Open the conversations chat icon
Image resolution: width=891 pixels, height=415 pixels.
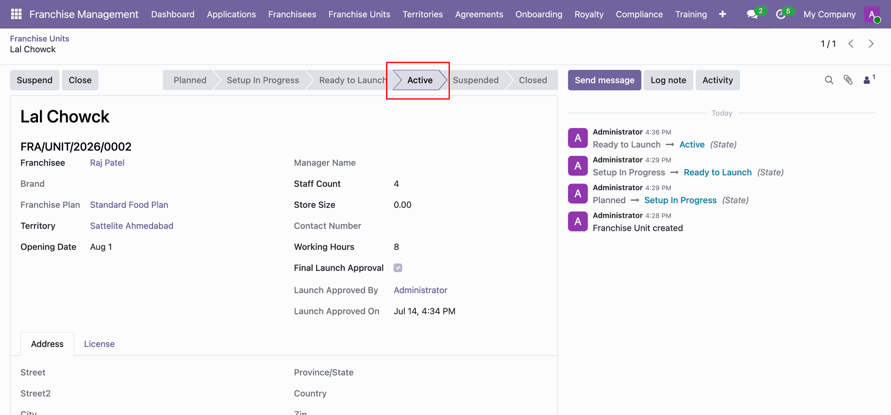[x=753, y=14]
